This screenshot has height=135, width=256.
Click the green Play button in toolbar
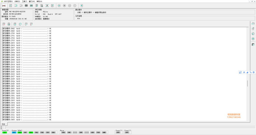tap(59, 5)
